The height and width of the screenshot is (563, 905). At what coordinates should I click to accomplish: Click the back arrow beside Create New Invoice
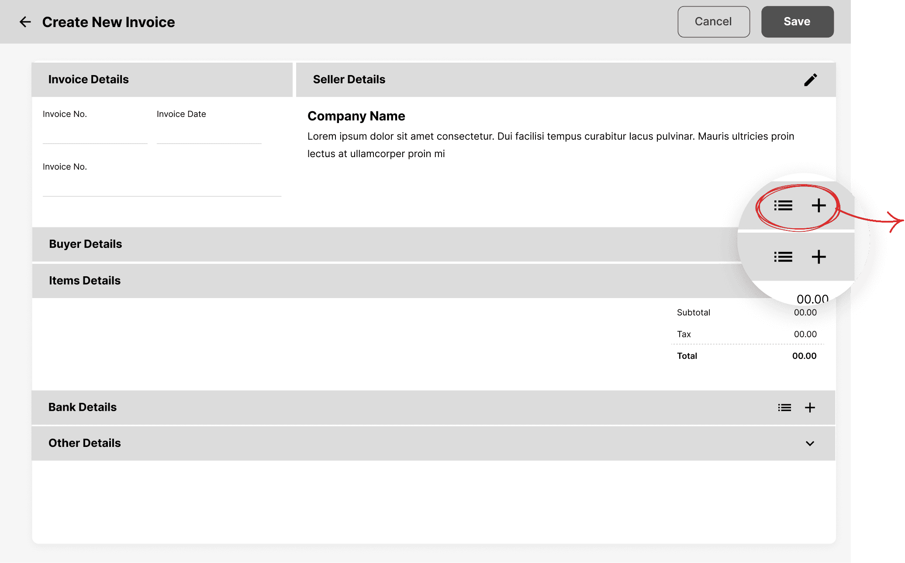(25, 22)
